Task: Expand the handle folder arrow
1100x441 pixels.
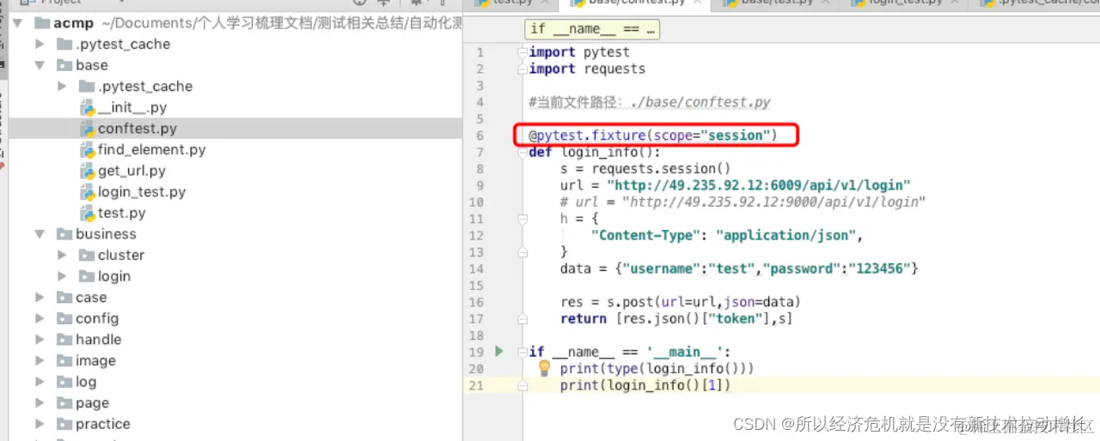Action: [x=40, y=340]
